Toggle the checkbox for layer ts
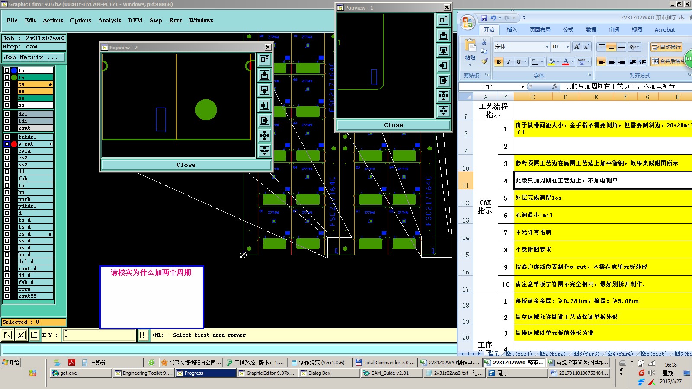 click(x=7, y=77)
